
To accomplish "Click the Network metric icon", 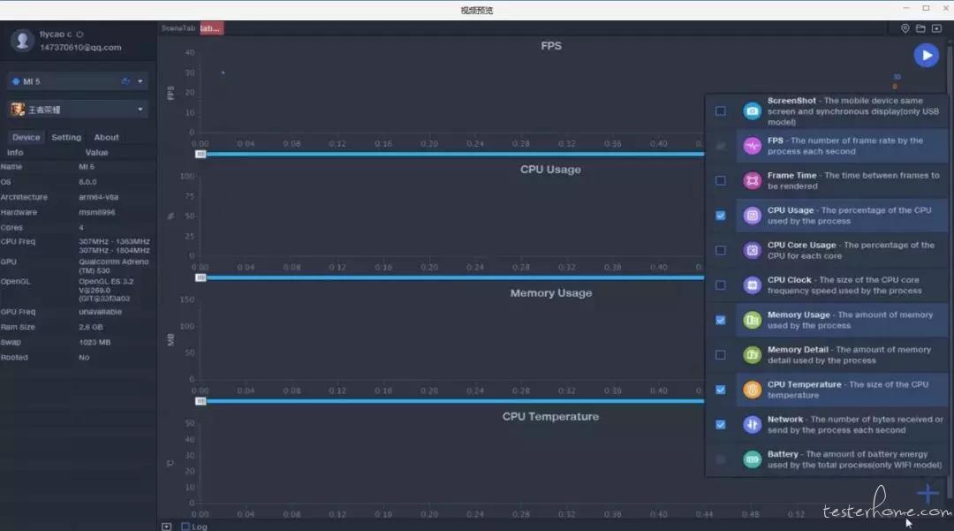I will (752, 425).
